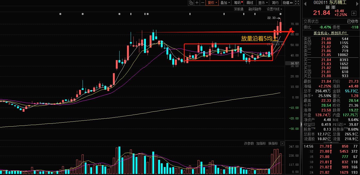Click the 外盘 128.74万 value
This screenshot has width=360, height=175.
(x=323, y=115)
